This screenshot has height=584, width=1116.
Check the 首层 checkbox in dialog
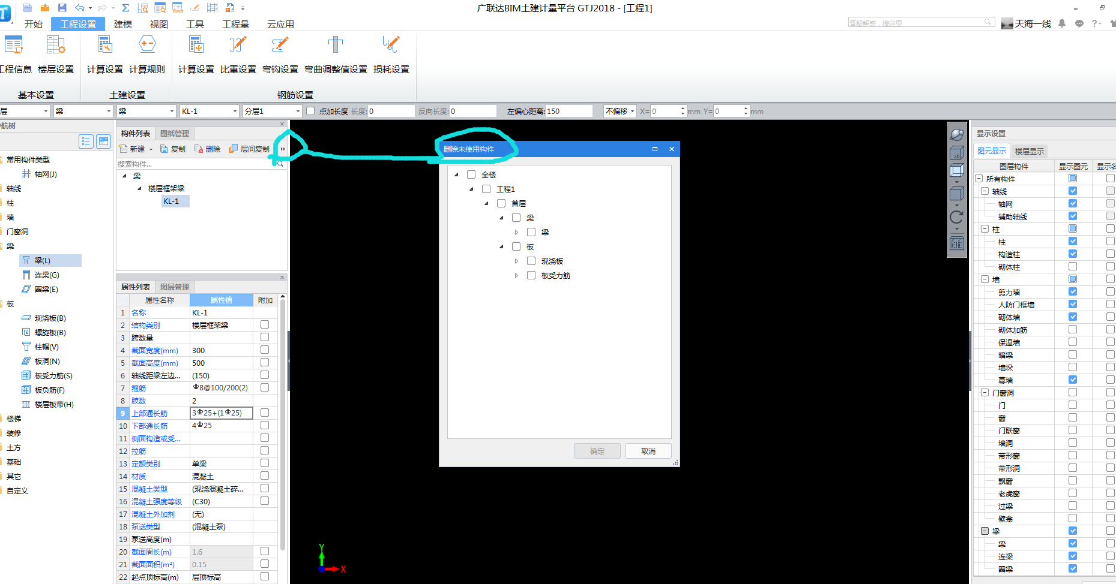[x=501, y=203]
